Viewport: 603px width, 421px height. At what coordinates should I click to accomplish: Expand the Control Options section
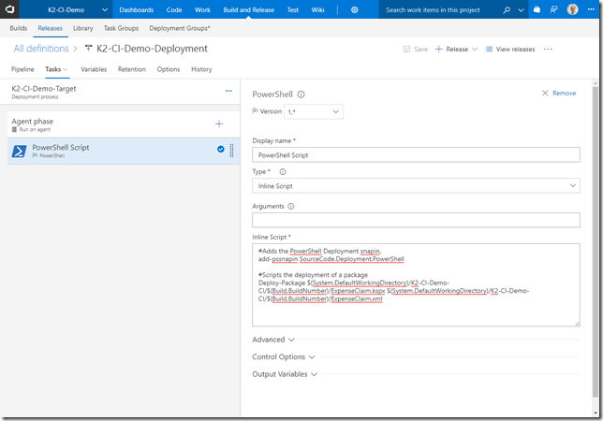284,356
